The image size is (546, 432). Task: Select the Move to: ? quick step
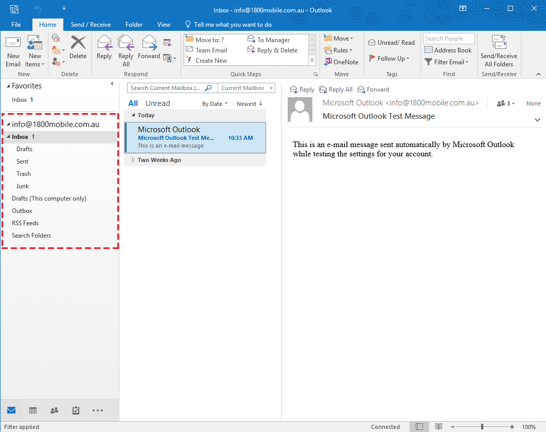205,40
